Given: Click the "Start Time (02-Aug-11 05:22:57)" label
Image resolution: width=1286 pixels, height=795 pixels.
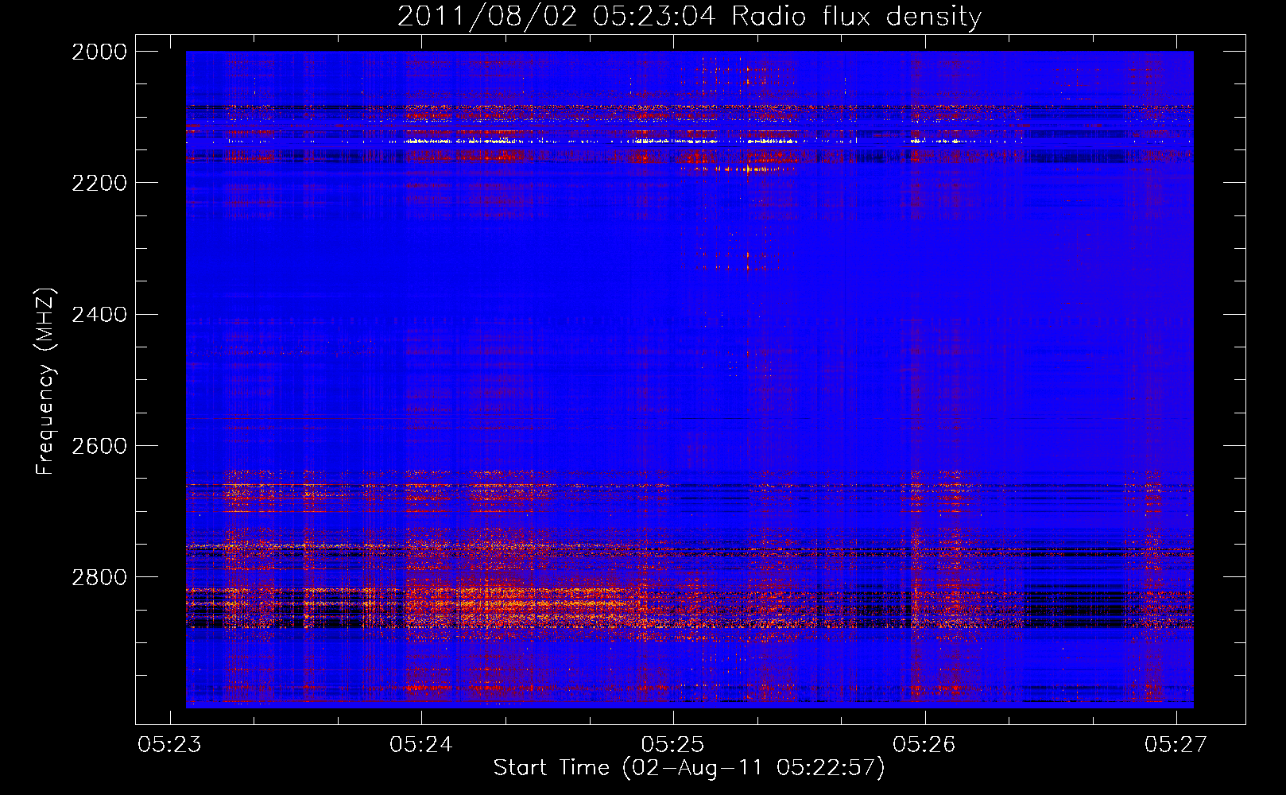Looking at the screenshot, I should [689, 768].
